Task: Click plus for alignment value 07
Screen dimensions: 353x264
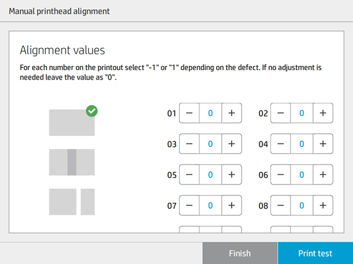Action: pos(232,205)
